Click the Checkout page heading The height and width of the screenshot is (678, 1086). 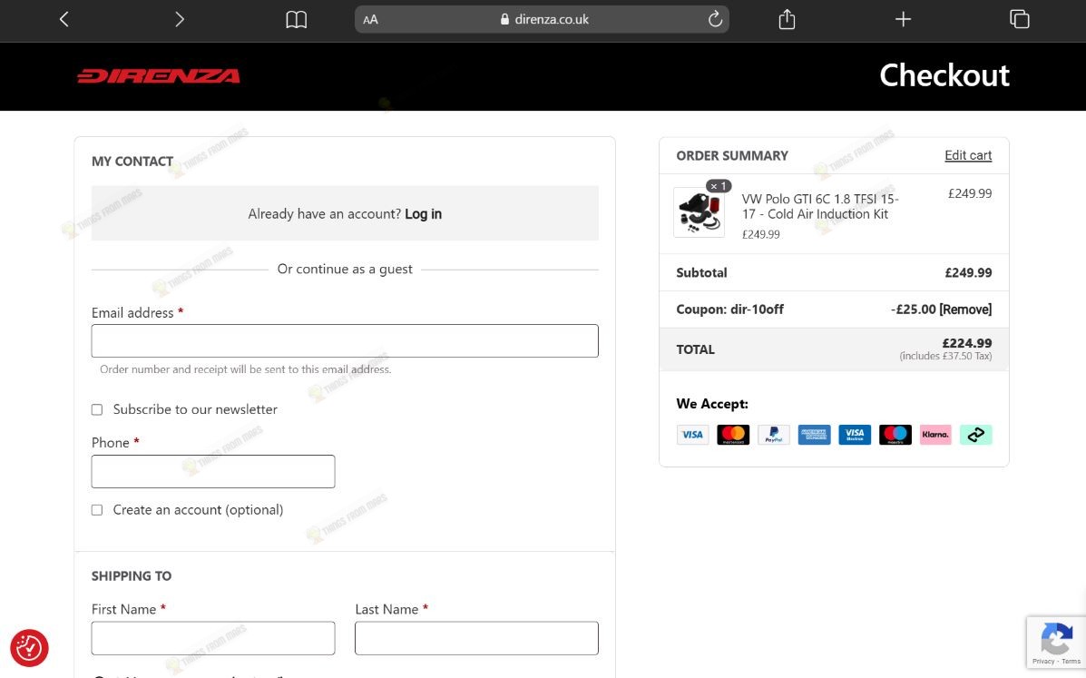click(944, 75)
